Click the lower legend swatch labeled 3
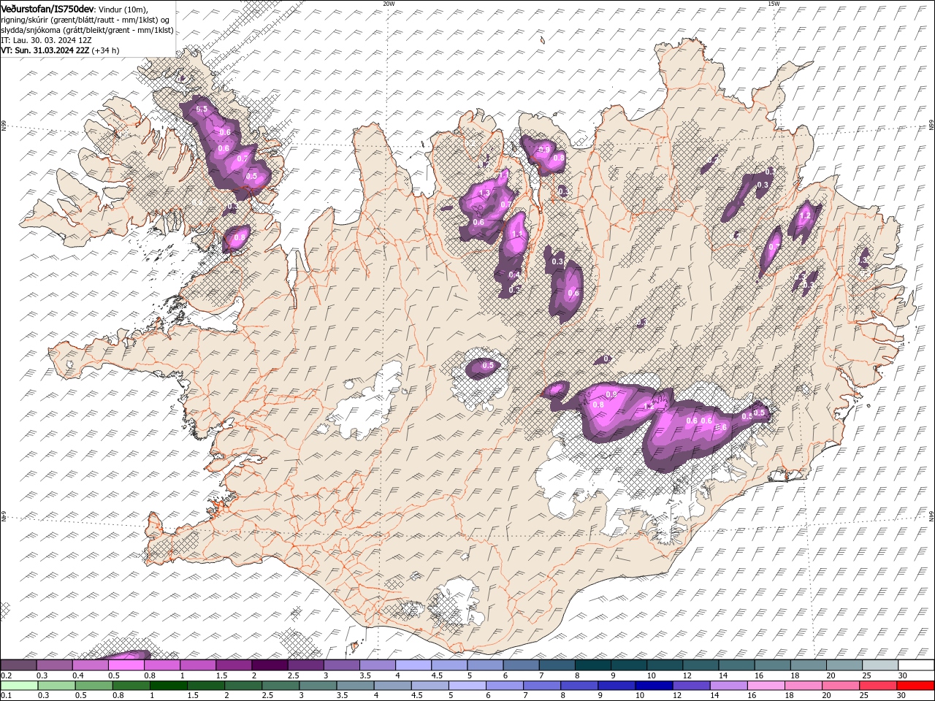This screenshot has width=935, height=701. coord(317,686)
